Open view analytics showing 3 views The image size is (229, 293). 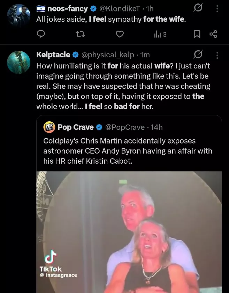pos(160,34)
